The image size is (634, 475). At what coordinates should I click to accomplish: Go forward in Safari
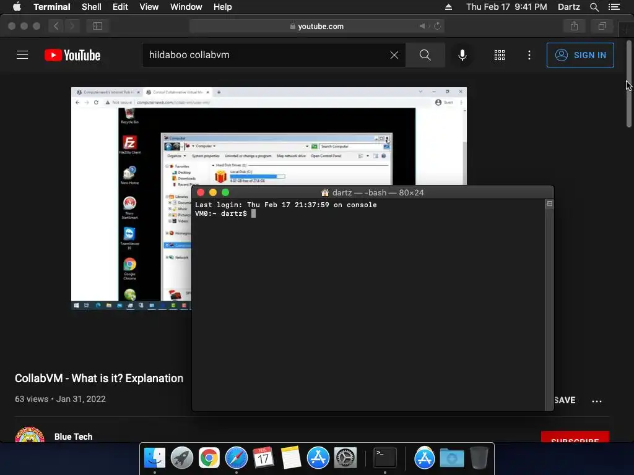click(x=72, y=26)
